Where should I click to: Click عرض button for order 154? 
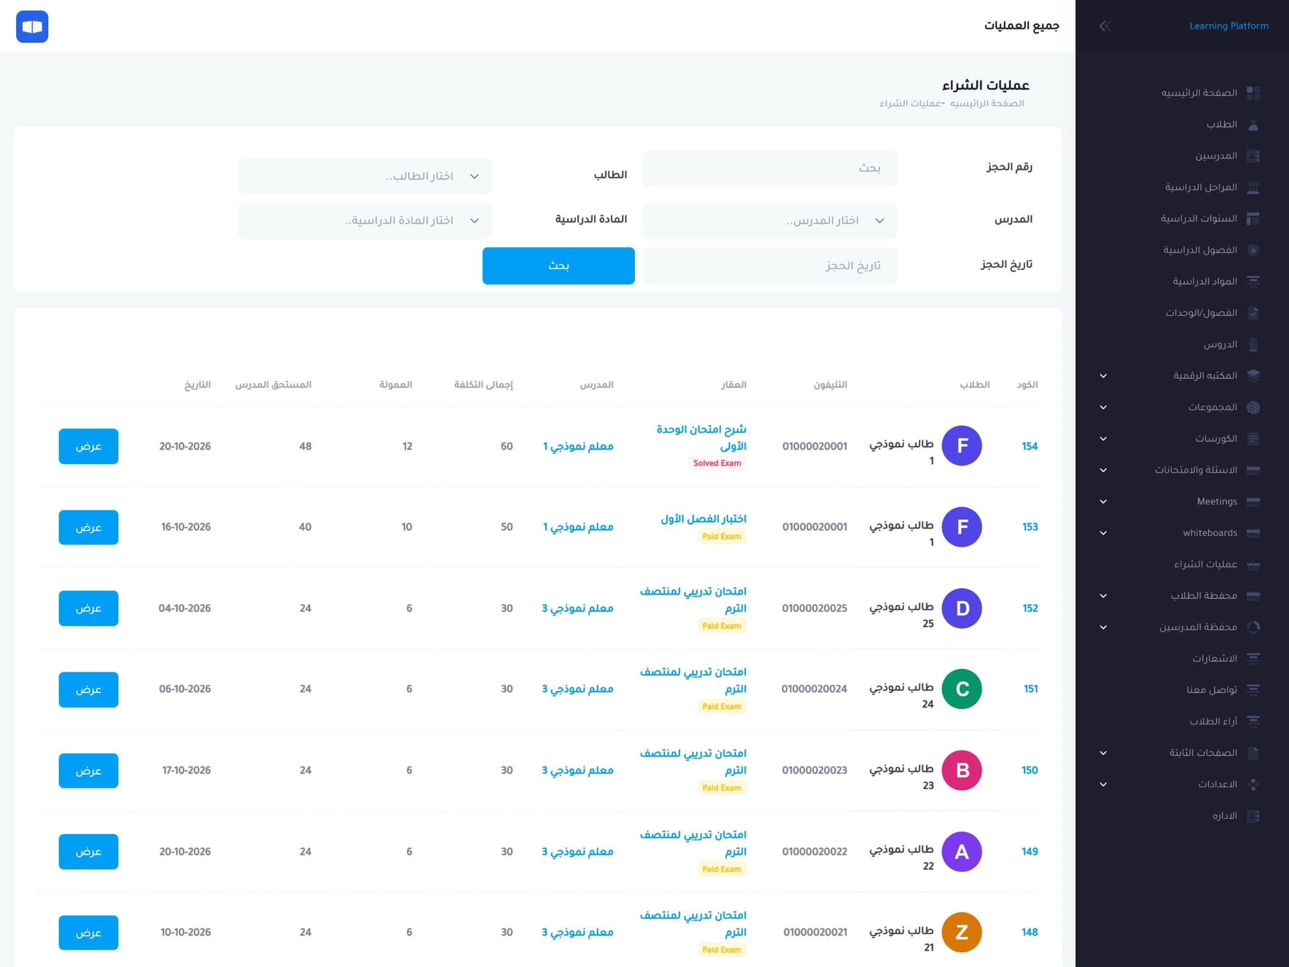(89, 447)
